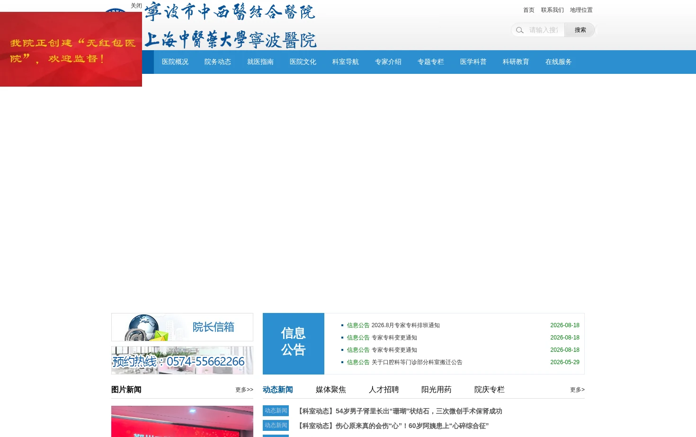Click the red welcome banner image

(x=71, y=49)
